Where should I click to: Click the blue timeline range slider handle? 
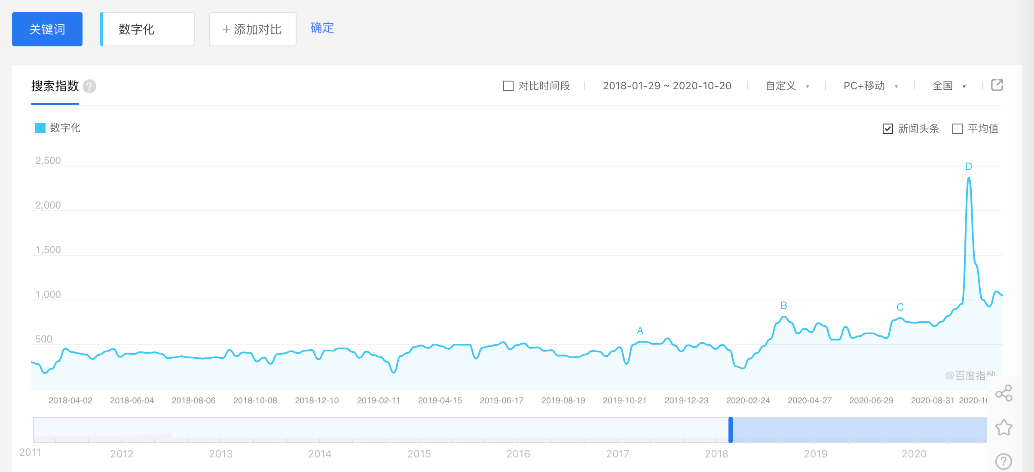click(x=730, y=430)
